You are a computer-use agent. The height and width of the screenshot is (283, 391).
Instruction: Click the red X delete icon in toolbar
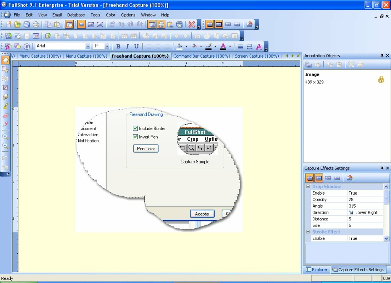(x=192, y=24)
